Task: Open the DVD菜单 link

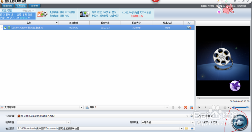Action: pos(107,12)
